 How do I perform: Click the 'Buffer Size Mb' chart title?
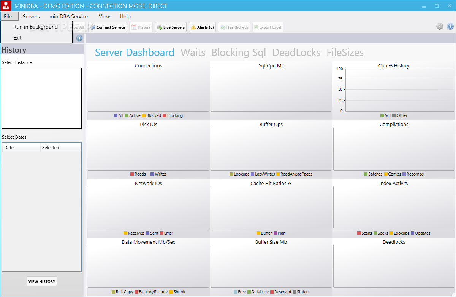271,242
